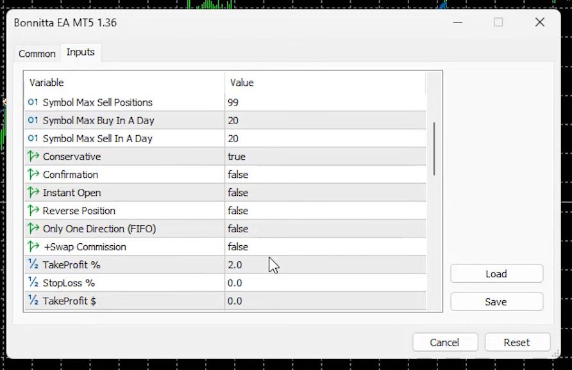Viewport: 572px width, 370px height.
Task: Click the boolean arrow icon next to Confirmation
Action: click(33, 175)
